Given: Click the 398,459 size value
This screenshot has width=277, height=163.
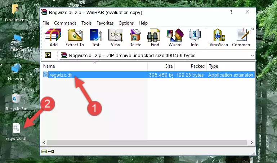Looking at the screenshot, I should pyautogui.click(x=161, y=75).
